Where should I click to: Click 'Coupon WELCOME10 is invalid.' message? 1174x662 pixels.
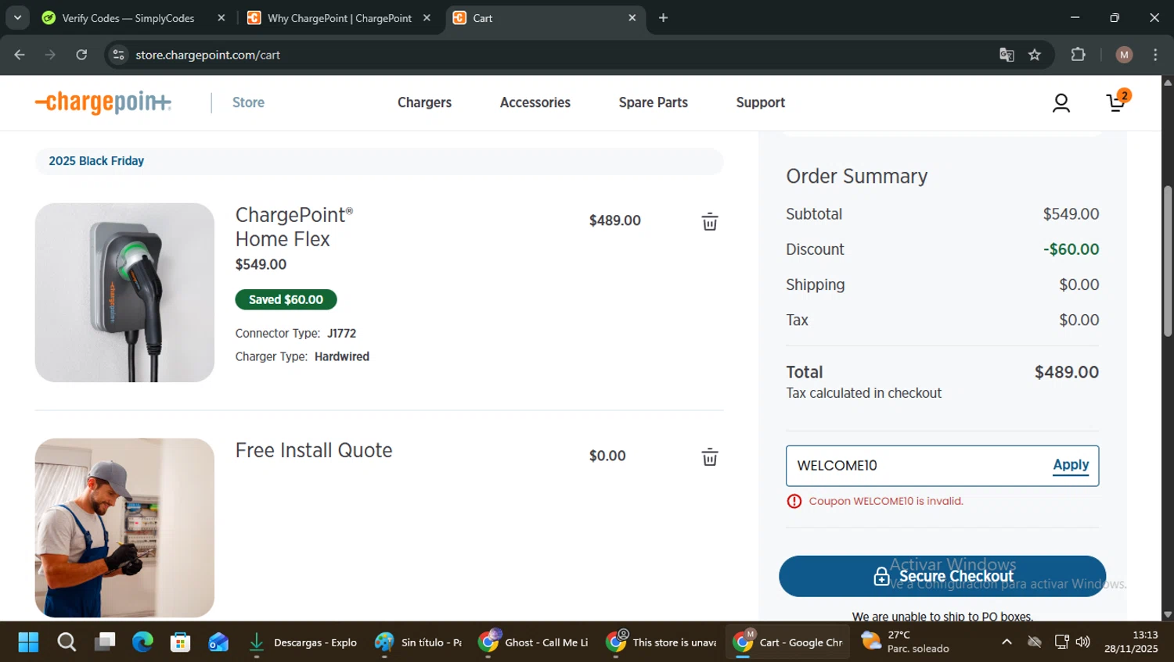coord(886,501)
